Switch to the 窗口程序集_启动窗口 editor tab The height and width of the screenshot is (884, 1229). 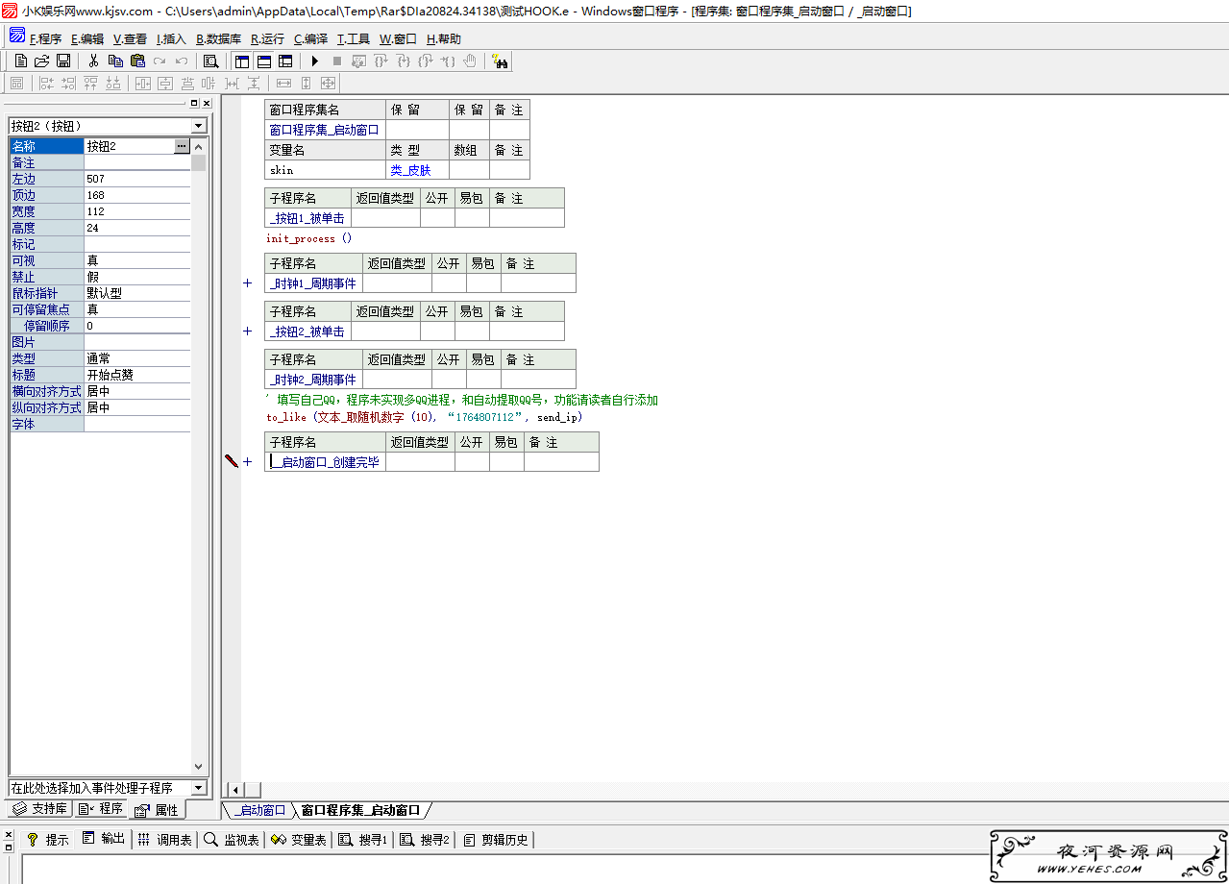360,810
